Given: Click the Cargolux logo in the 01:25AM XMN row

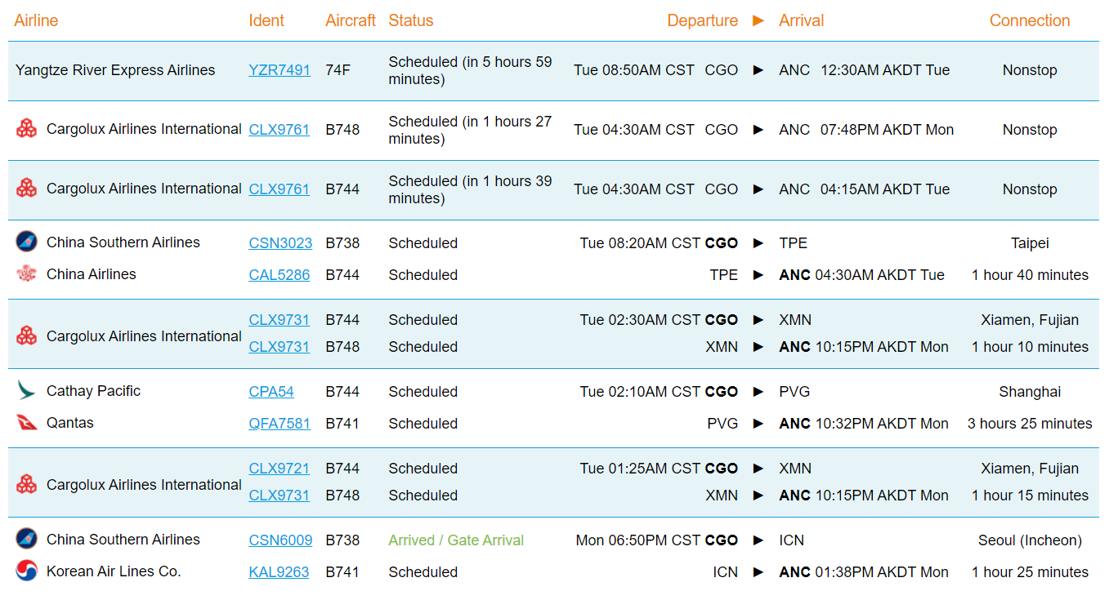Looking at the screenshot, I should pyautogui.click(x=27, y=484).
